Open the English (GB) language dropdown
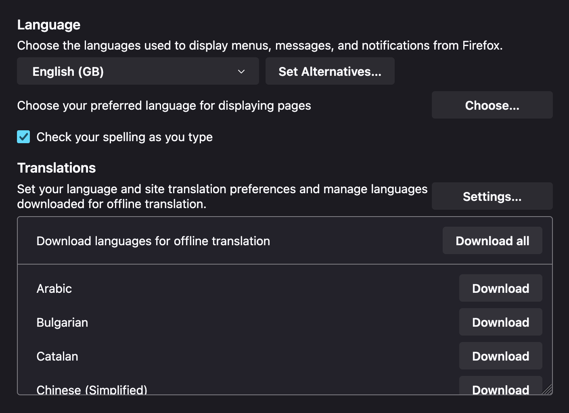569x413 pixels. click(137, 71)
